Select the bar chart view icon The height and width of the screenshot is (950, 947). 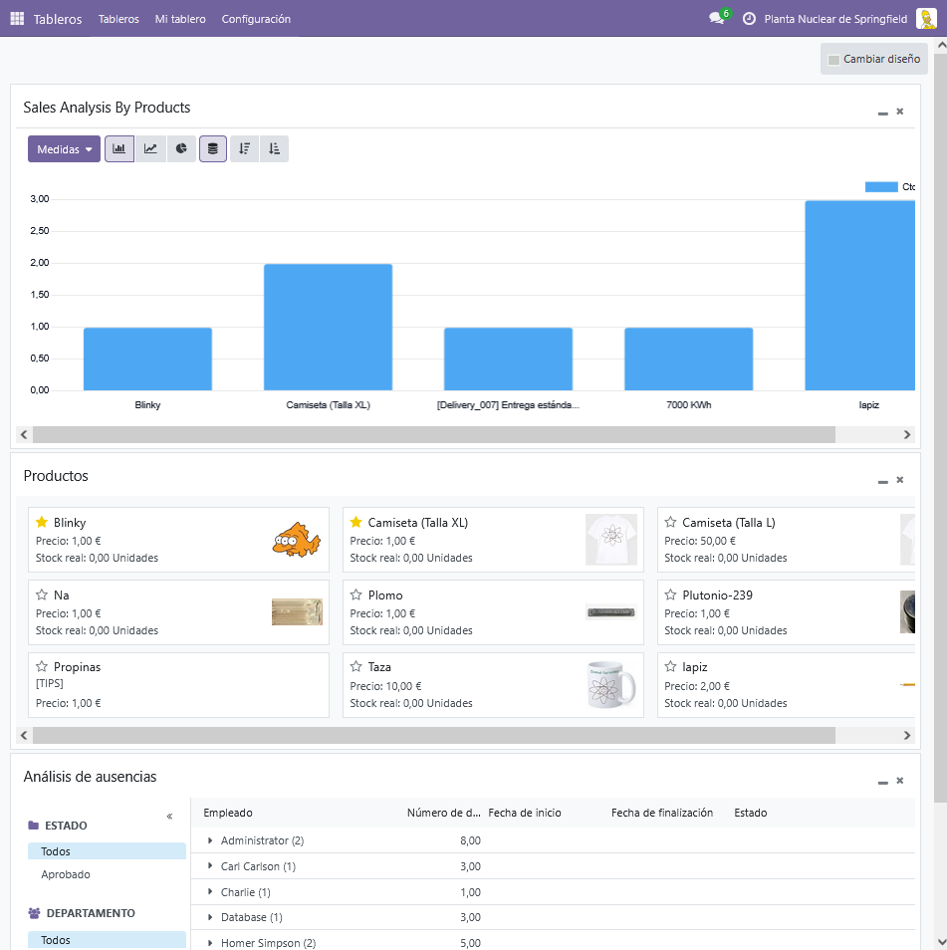pyautogui.click(x=119, y=149)
